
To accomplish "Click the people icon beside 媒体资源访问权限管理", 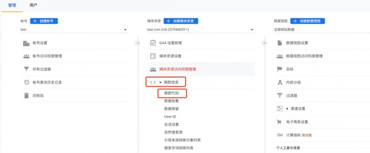I will click(153, 69).
